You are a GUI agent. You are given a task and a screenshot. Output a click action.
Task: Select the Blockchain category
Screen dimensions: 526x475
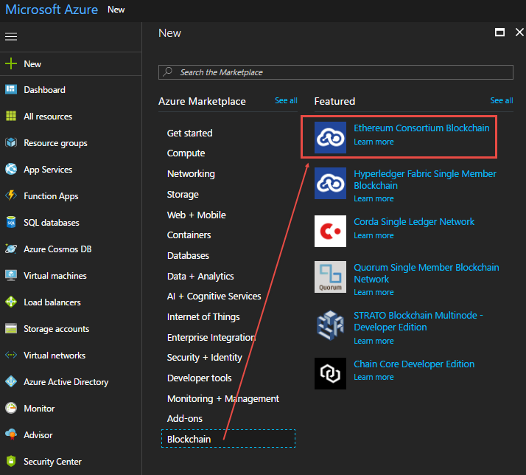coord(228,439)
